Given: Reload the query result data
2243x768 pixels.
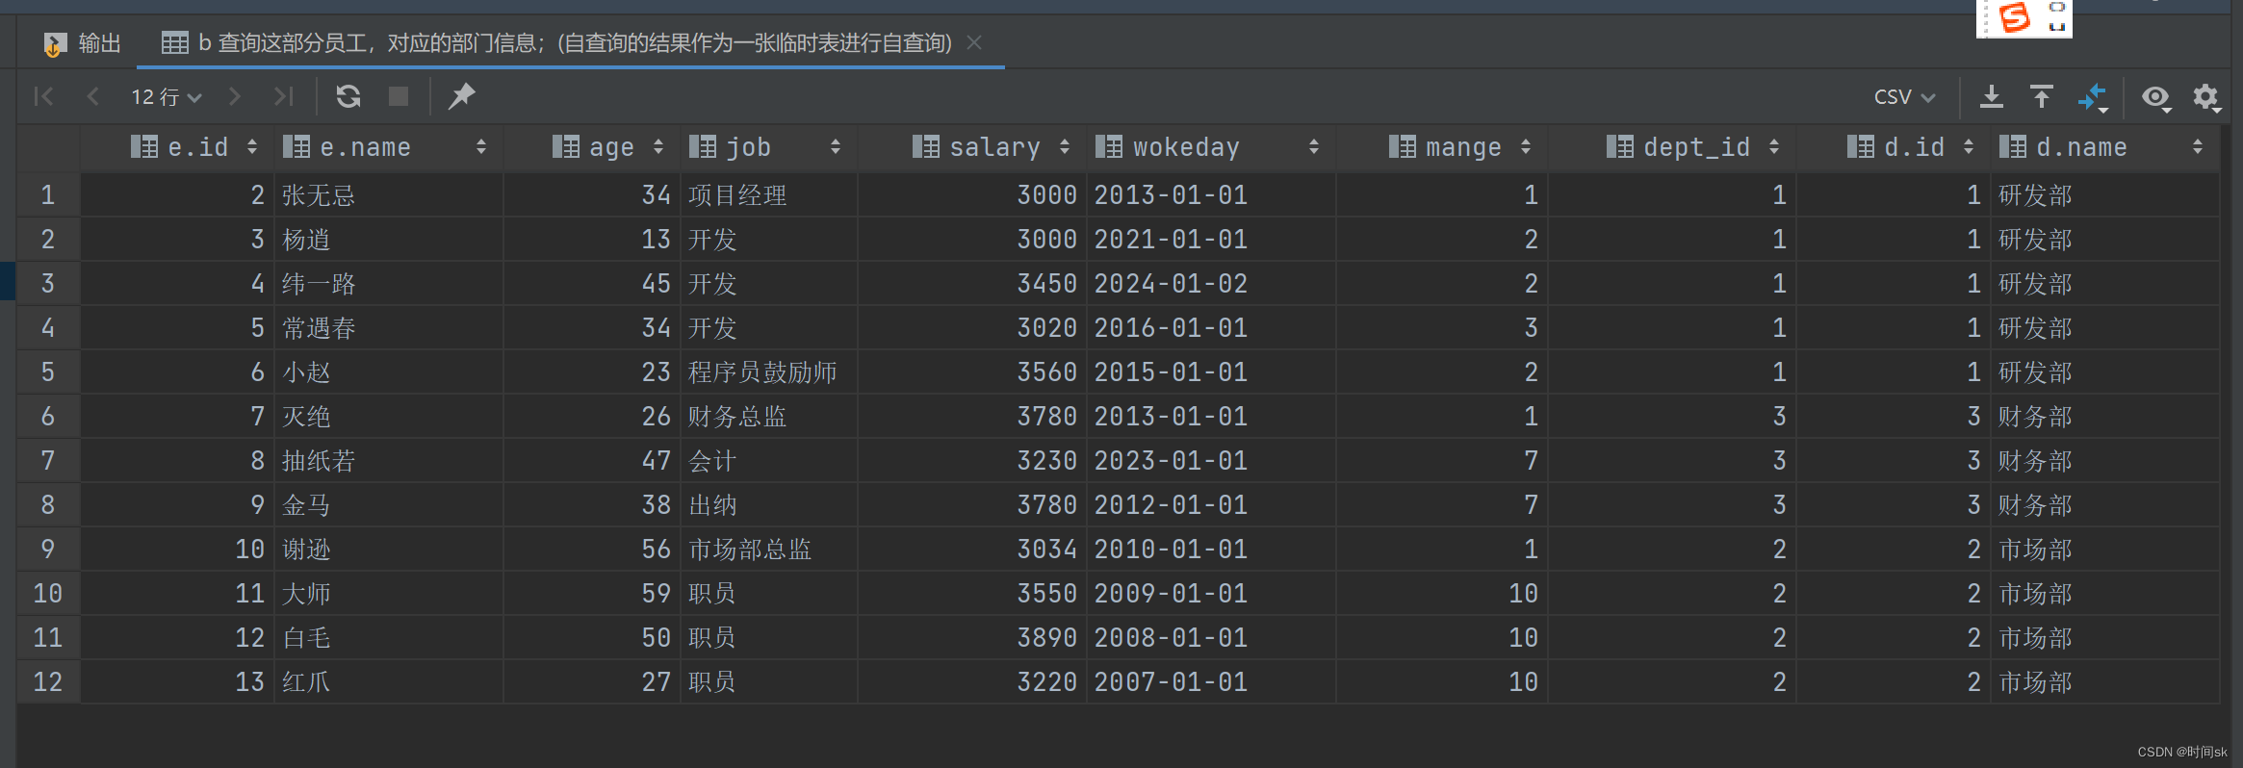Looking at the screenshot, I should (348, 96).
